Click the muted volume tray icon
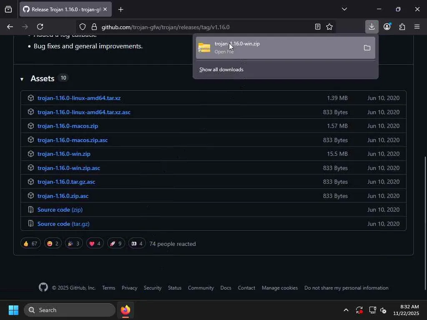The height and width of the screenshot is (320, 427). point(383,310)
